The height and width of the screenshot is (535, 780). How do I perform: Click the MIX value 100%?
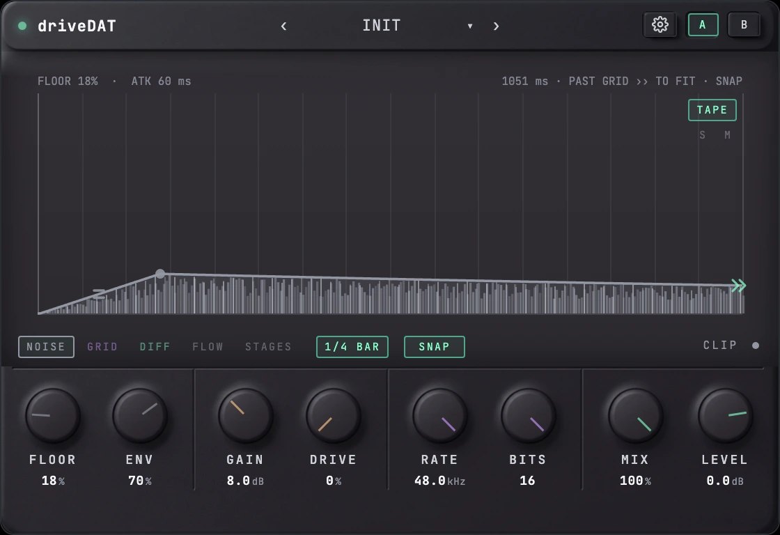[635, 481]
